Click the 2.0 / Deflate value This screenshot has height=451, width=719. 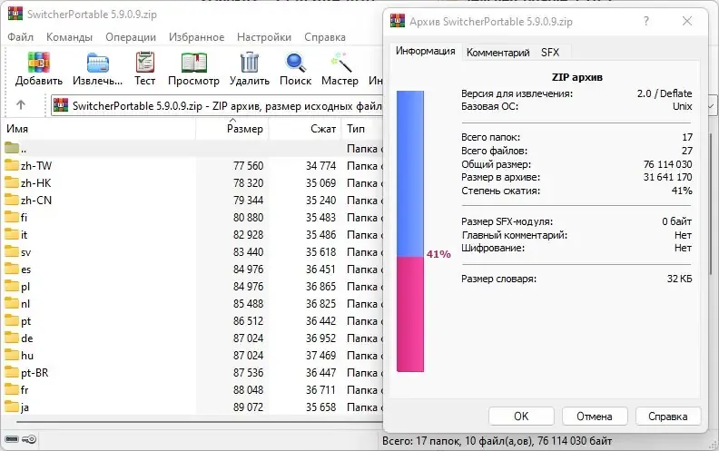pos(665,93)
